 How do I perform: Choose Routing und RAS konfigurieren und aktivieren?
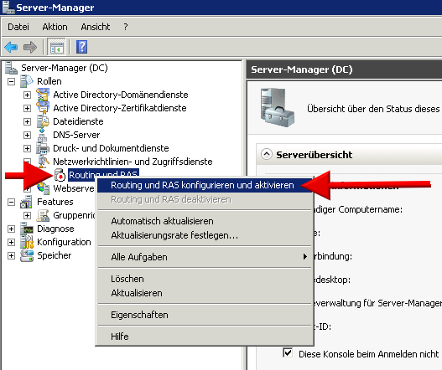click(x=205, y=186)
